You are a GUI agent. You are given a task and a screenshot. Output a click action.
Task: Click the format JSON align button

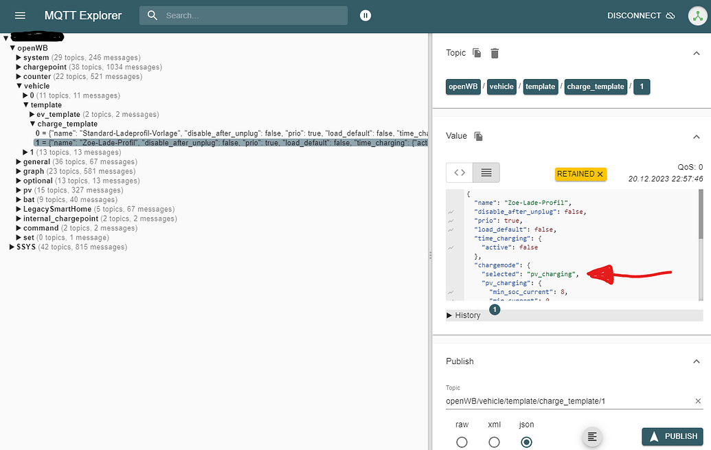tap(592, 437)
